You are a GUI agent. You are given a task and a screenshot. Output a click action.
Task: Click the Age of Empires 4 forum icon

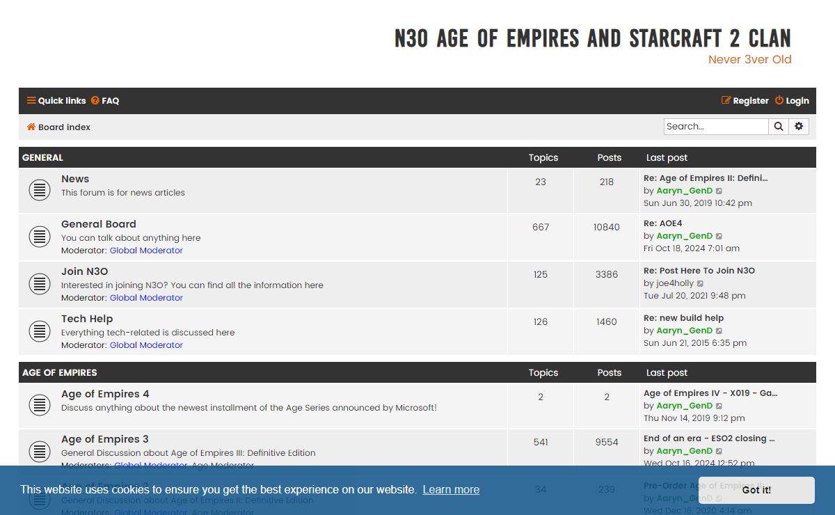pyautogui.click(x=40, y=405)
